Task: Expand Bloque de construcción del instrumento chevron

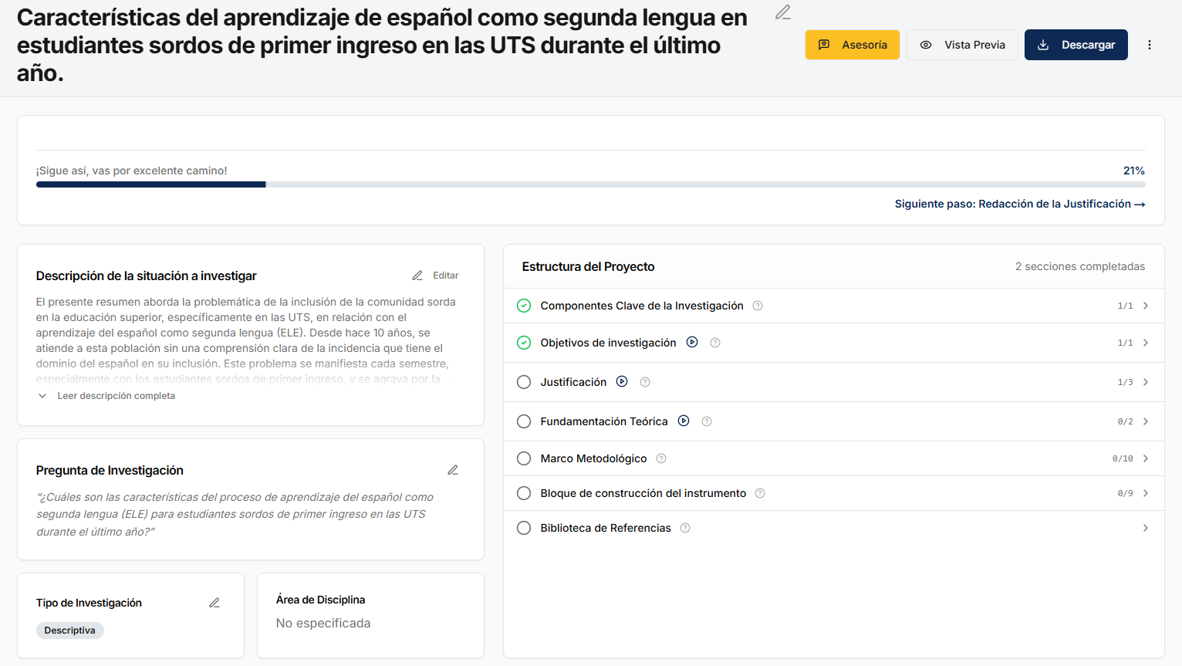Action: click(x=1146, y=493)
